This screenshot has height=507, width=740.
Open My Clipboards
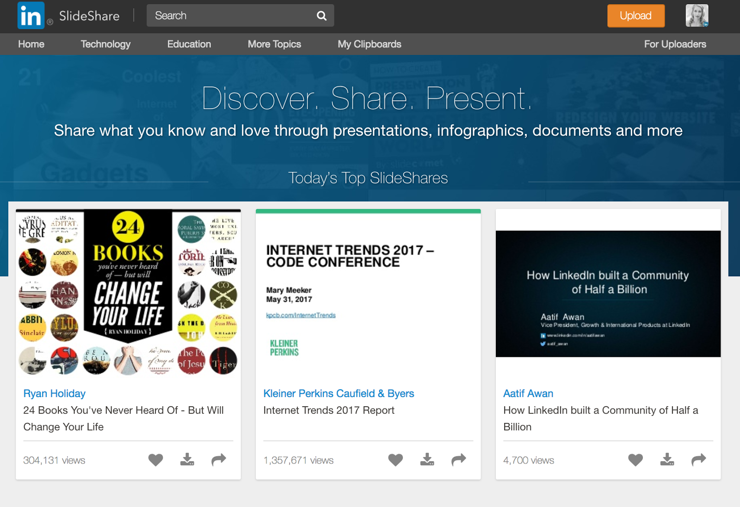370,44
